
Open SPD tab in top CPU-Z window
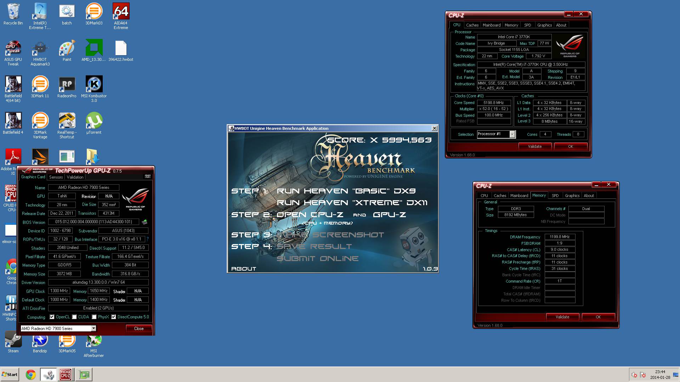[528, 25]
